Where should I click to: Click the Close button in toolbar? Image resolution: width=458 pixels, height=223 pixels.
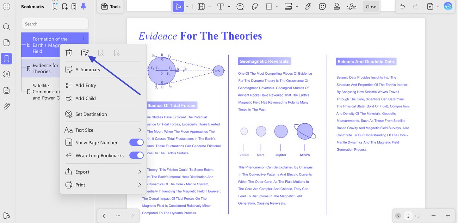pyautogui.click(x=371, y=6)
